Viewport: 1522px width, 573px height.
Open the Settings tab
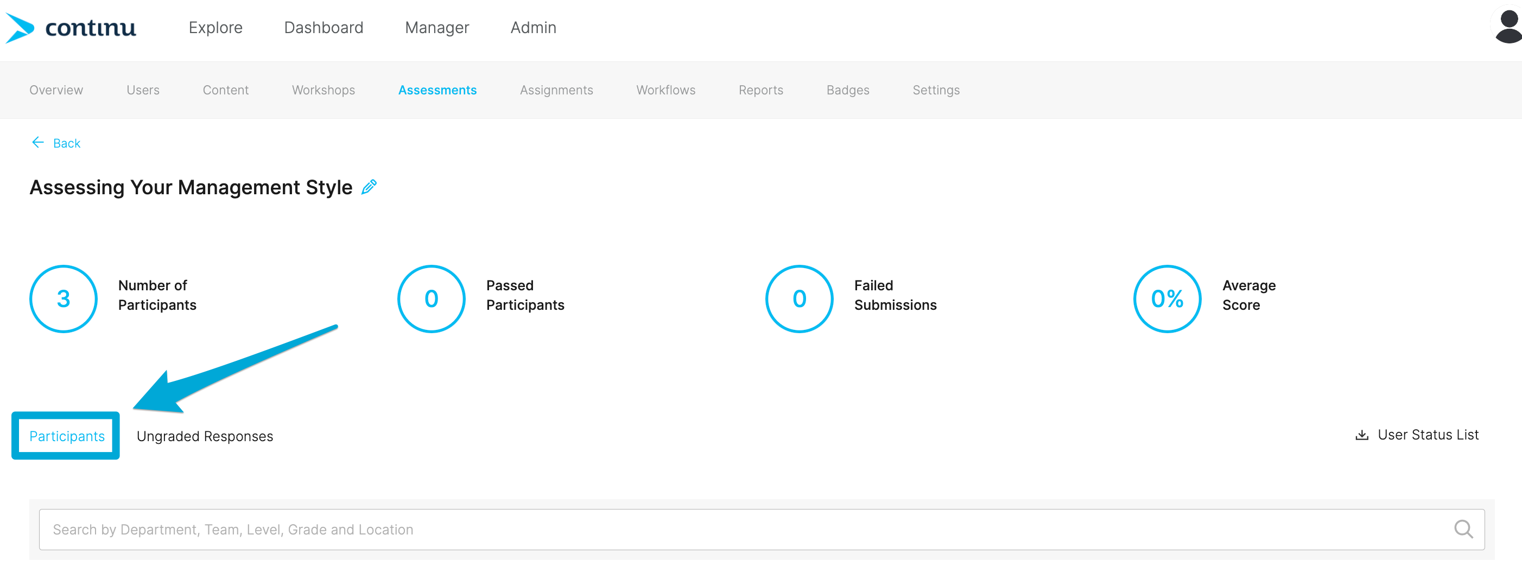pos(936,91)
